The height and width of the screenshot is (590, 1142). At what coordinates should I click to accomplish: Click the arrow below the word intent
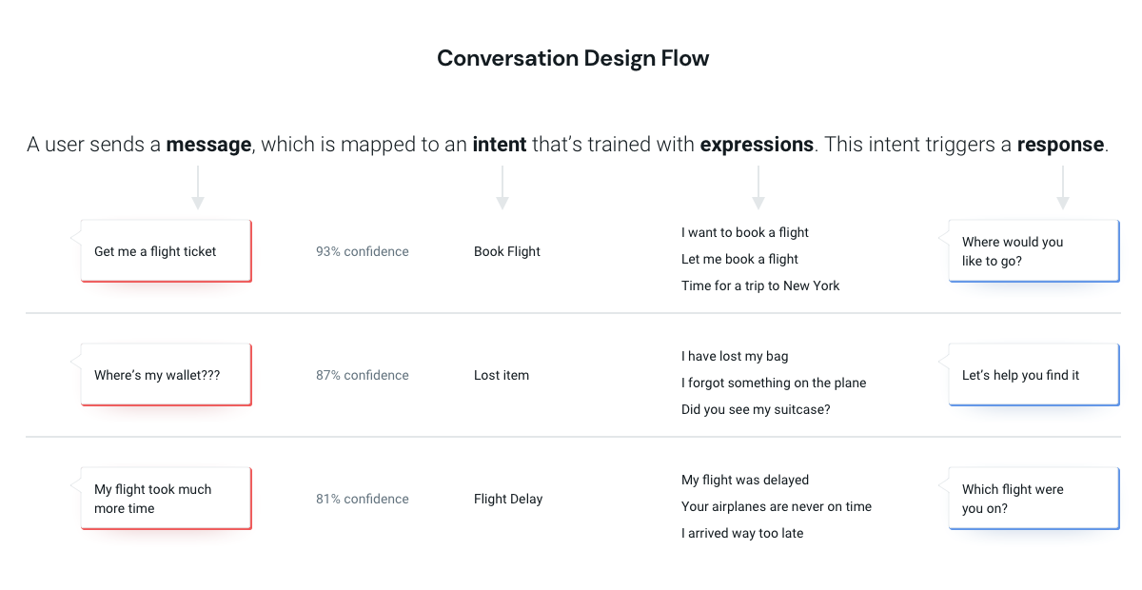coord(502,187)
